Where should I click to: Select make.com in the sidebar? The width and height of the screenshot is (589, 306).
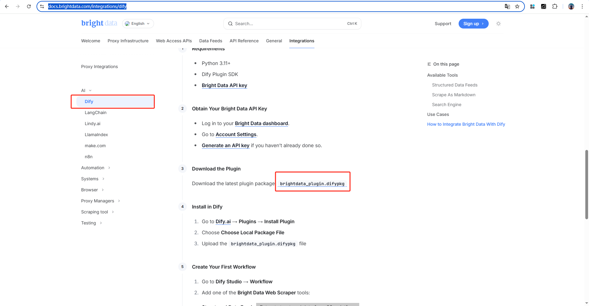pyautogui.click(x=95, y=146)
